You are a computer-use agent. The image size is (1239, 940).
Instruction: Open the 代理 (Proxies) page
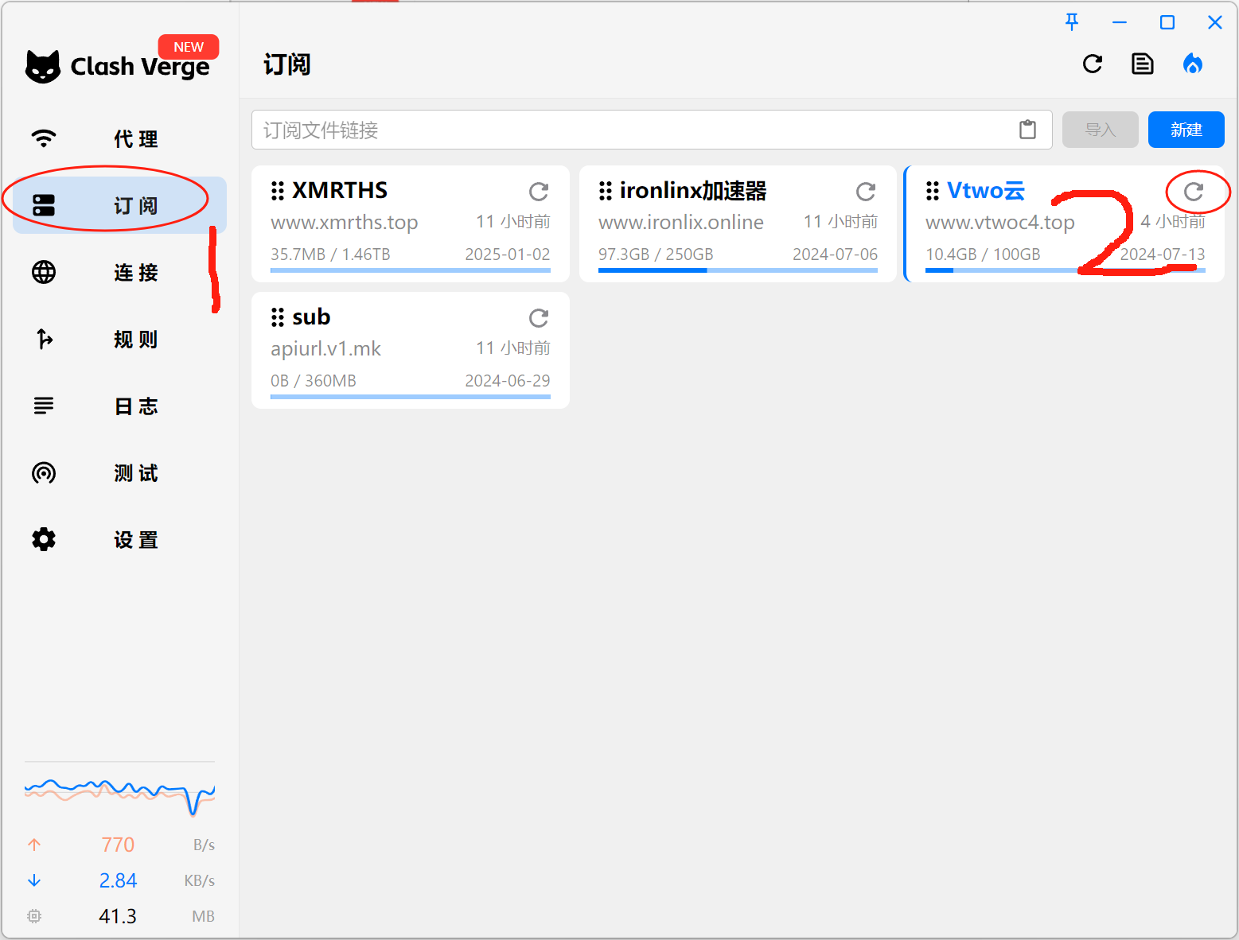click(x=119, y=139)
